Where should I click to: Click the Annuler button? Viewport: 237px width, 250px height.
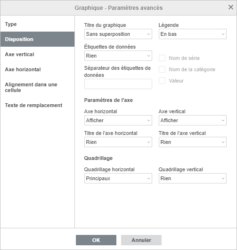pos(141,240)
